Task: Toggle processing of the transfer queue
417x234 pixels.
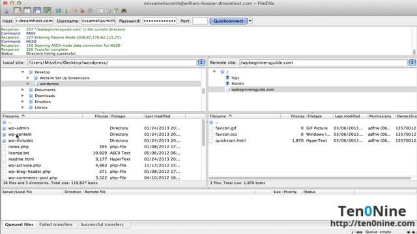Action: pyautogui.click(x=66, y=11)
